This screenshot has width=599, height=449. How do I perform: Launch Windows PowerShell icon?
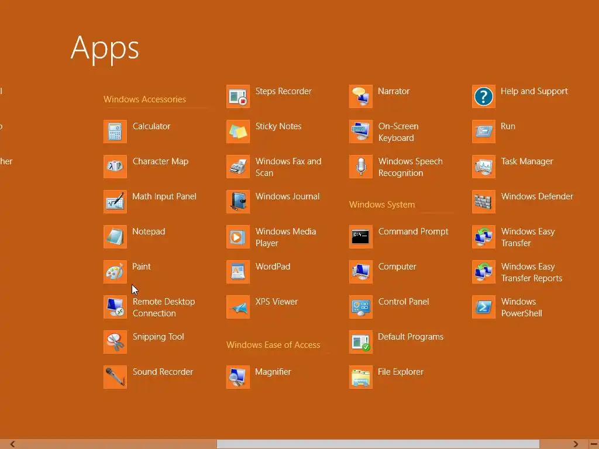pos(484,308)
